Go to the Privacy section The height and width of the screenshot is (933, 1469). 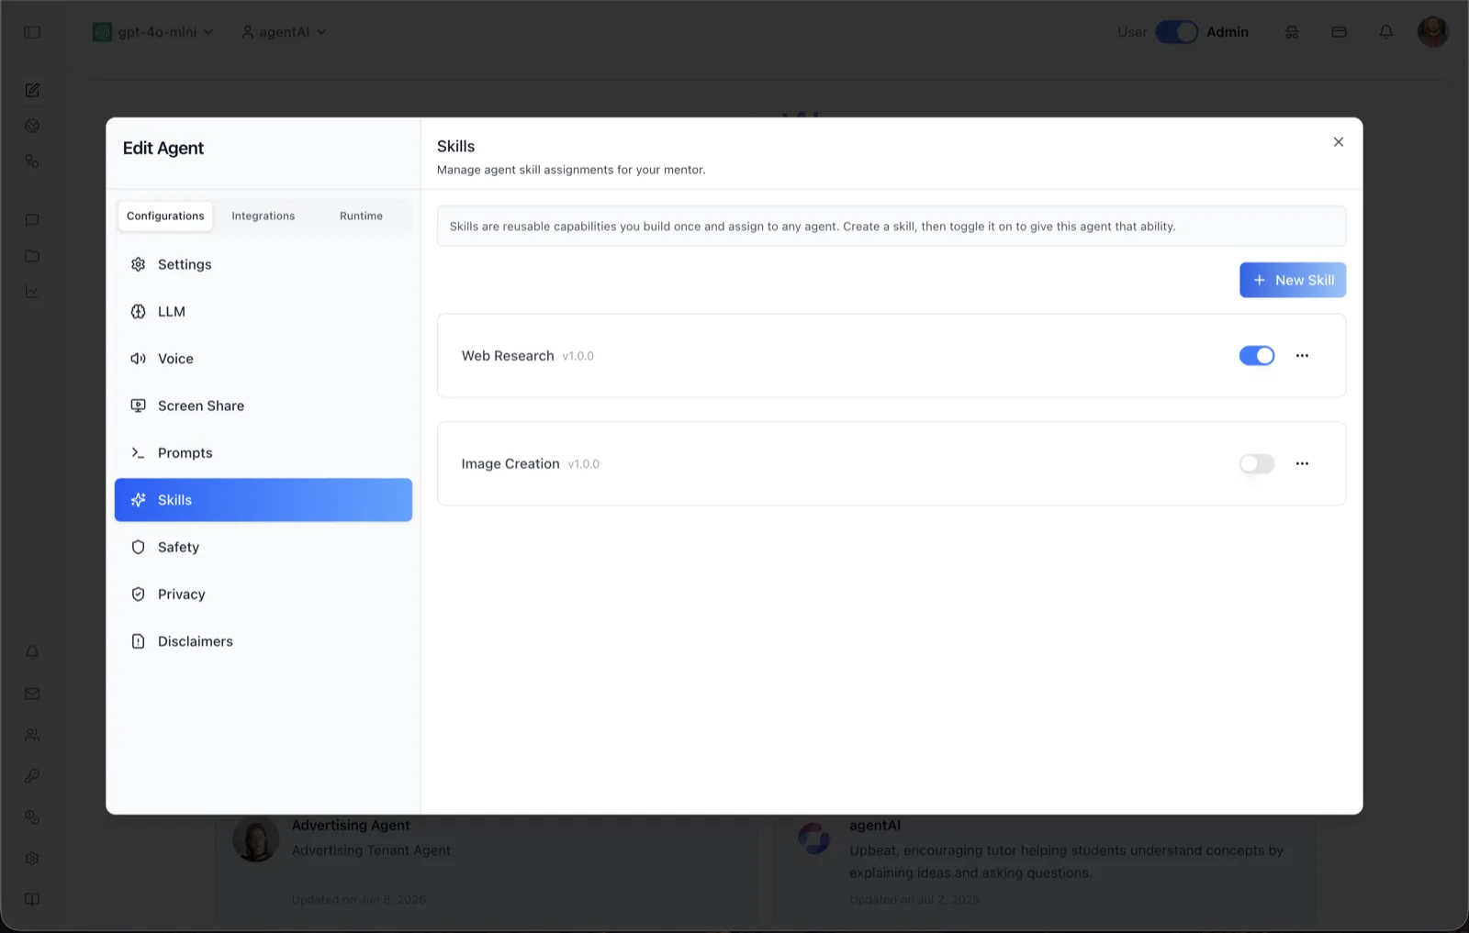[264, 594]
